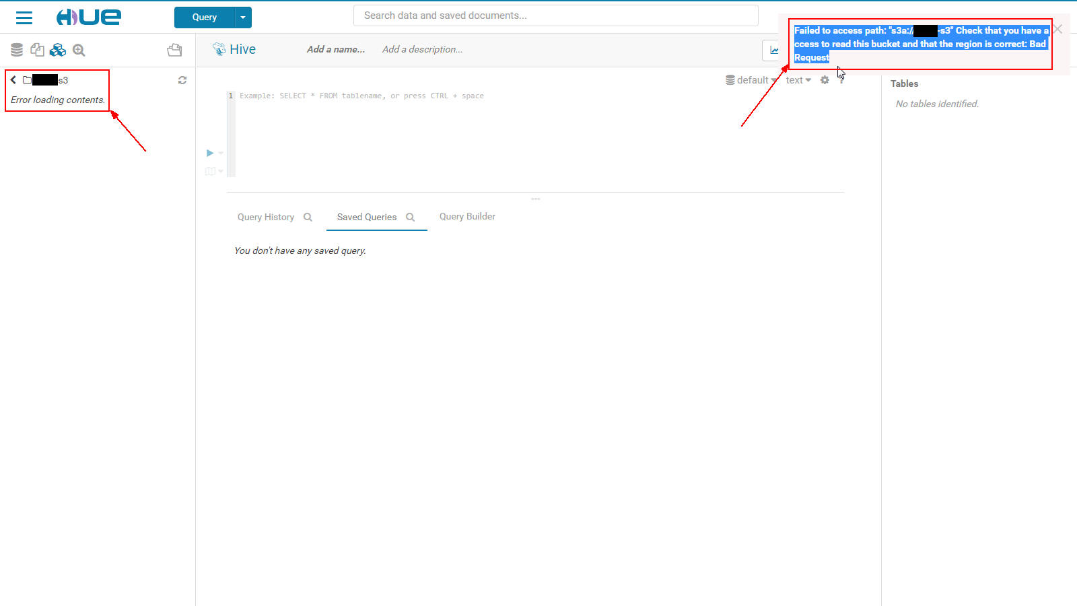Open the Query type dropdown arrow
Image resolution: width=1077 pixels, height=606 pixels.
tap(241, 17)
